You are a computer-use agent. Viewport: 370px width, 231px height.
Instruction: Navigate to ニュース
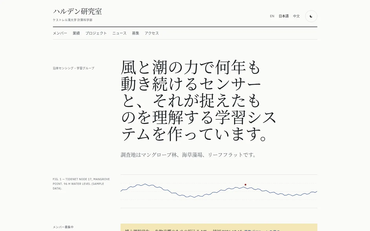pos(119,33)
